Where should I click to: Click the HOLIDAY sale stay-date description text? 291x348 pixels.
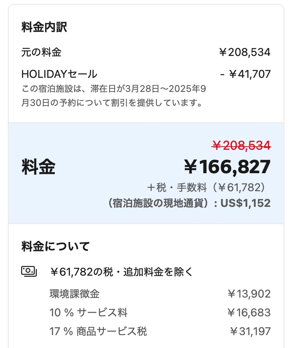pos(114,96)
